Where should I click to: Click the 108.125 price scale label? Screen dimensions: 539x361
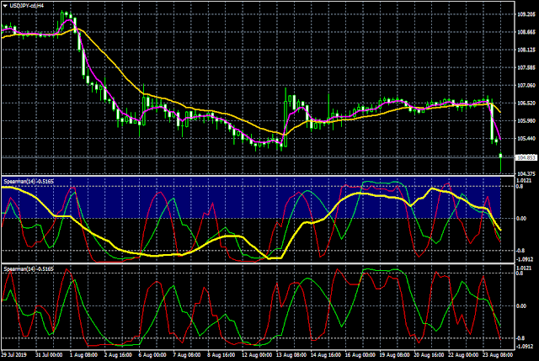(x=526, y=50)
